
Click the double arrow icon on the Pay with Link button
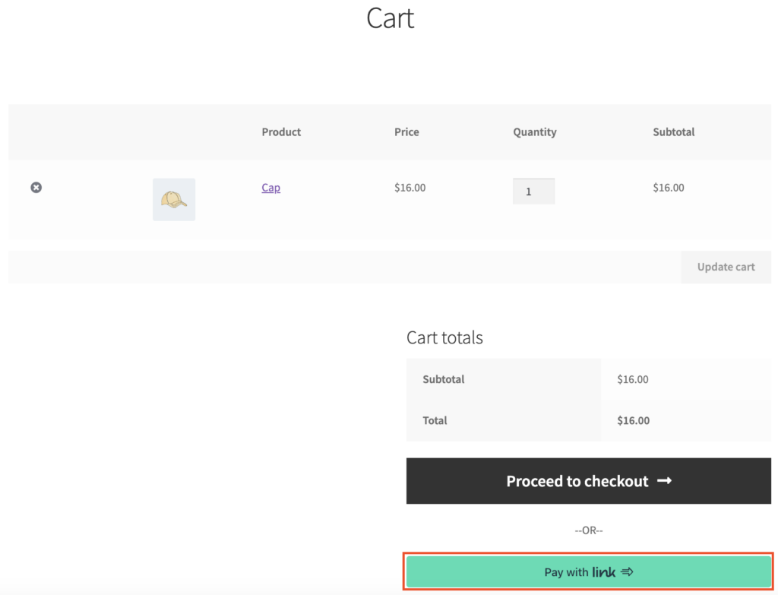tap(627, 572)
